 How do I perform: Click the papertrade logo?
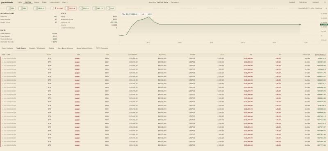7,2
